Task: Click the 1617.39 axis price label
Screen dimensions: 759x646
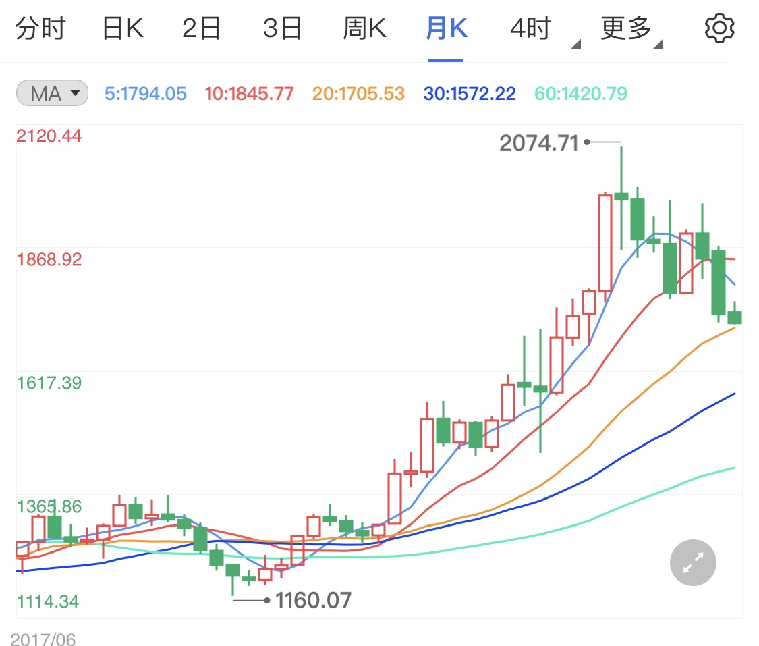Action: coord(49,383)
